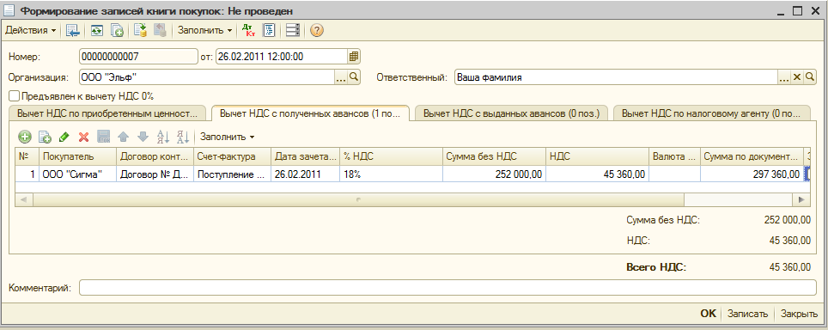Move row down with the down arrow
The width and height of the screenshot is (828, 330).
tap(143, 137)
